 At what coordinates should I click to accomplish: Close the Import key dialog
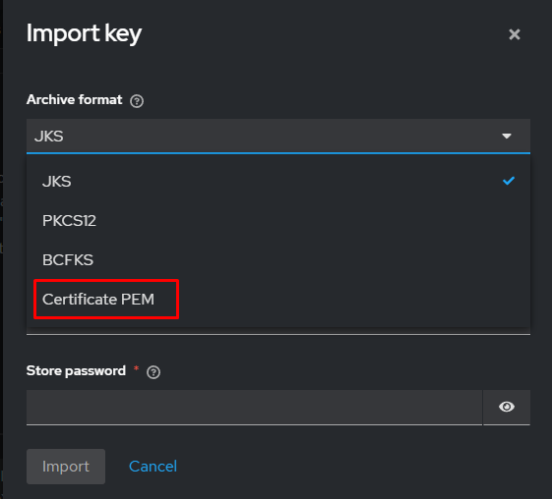(515, 34)
